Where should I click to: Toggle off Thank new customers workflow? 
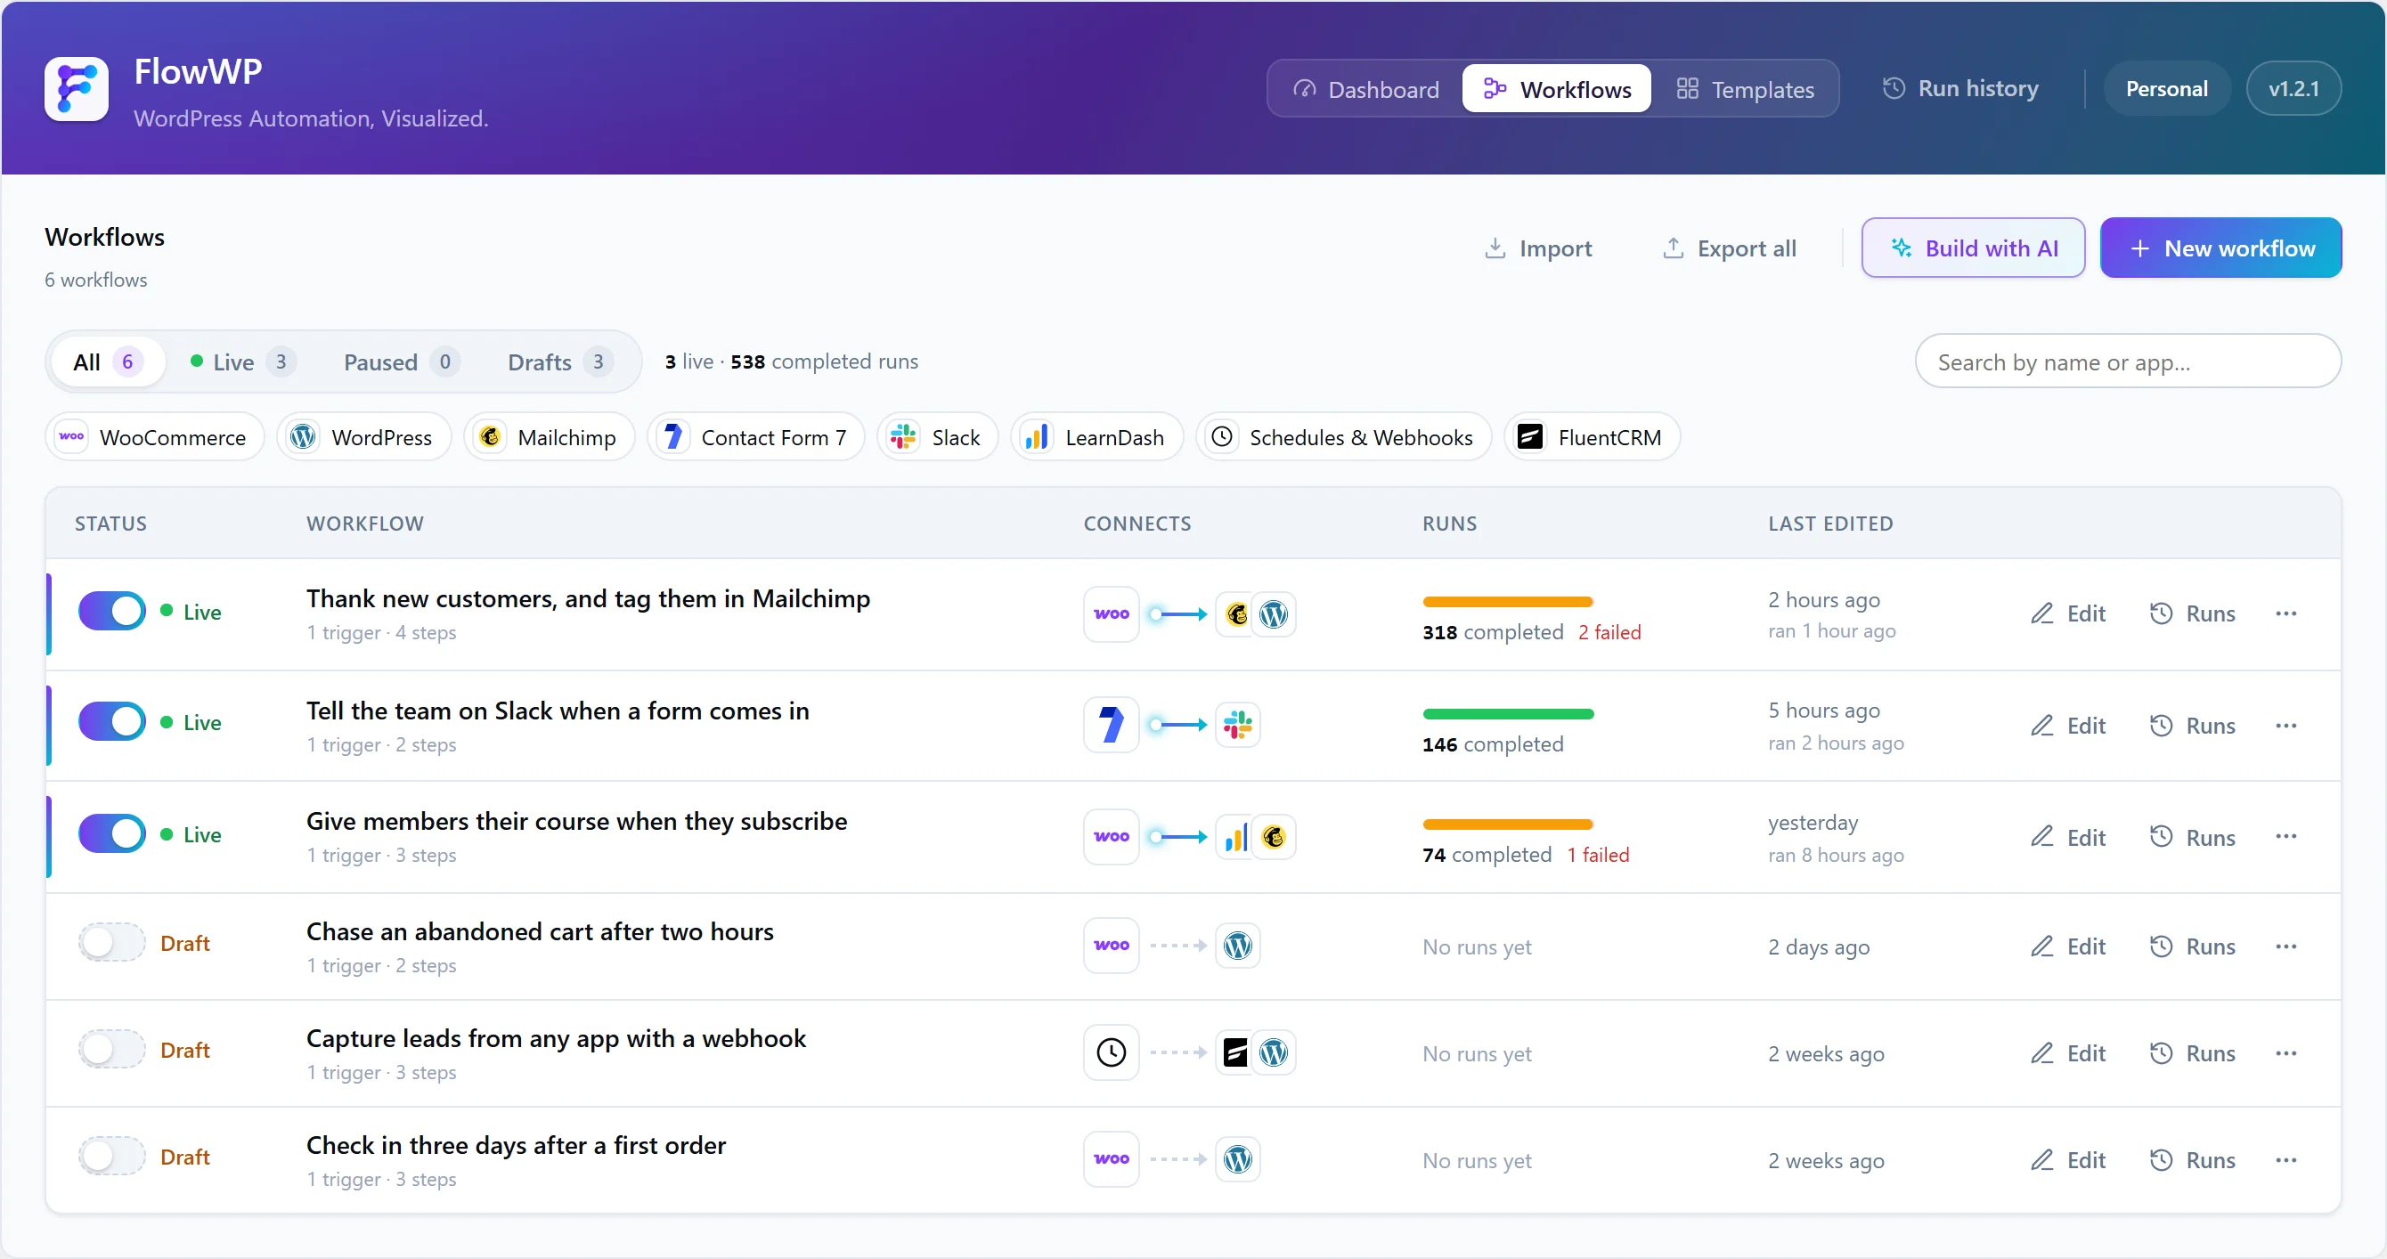click(112, 612)
